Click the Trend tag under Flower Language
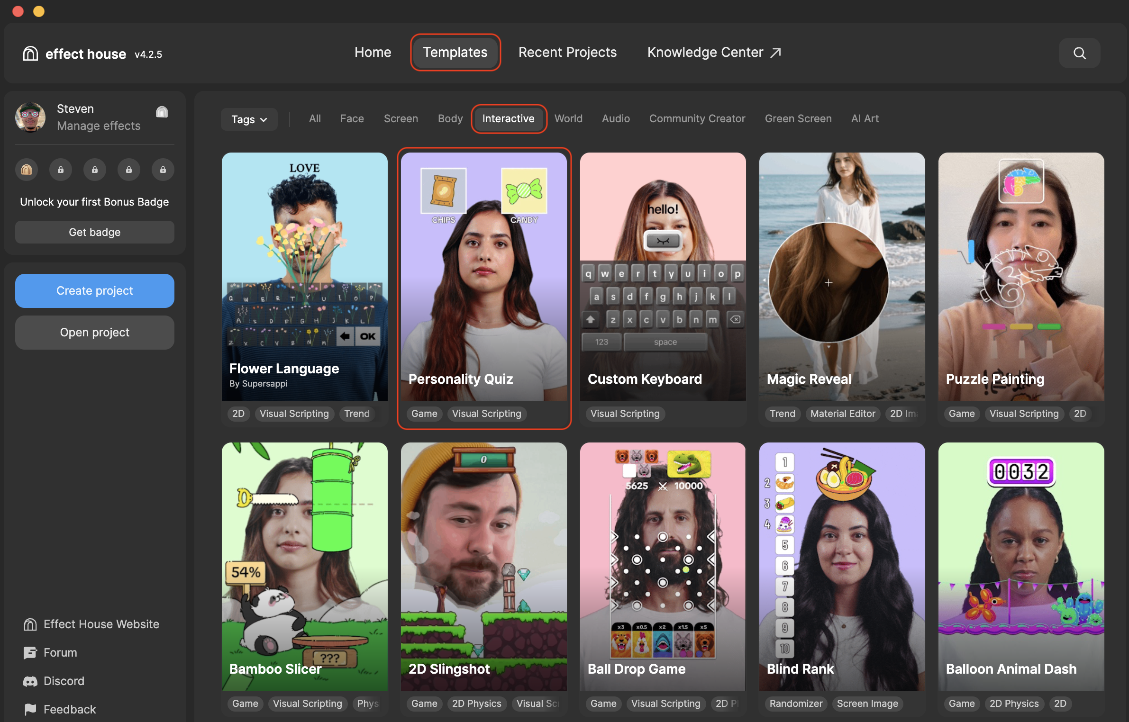The width and height of the screenshot is (1129, 722). [357, 414]
